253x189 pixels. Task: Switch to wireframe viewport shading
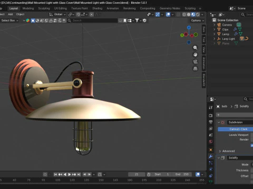point(184,14)
